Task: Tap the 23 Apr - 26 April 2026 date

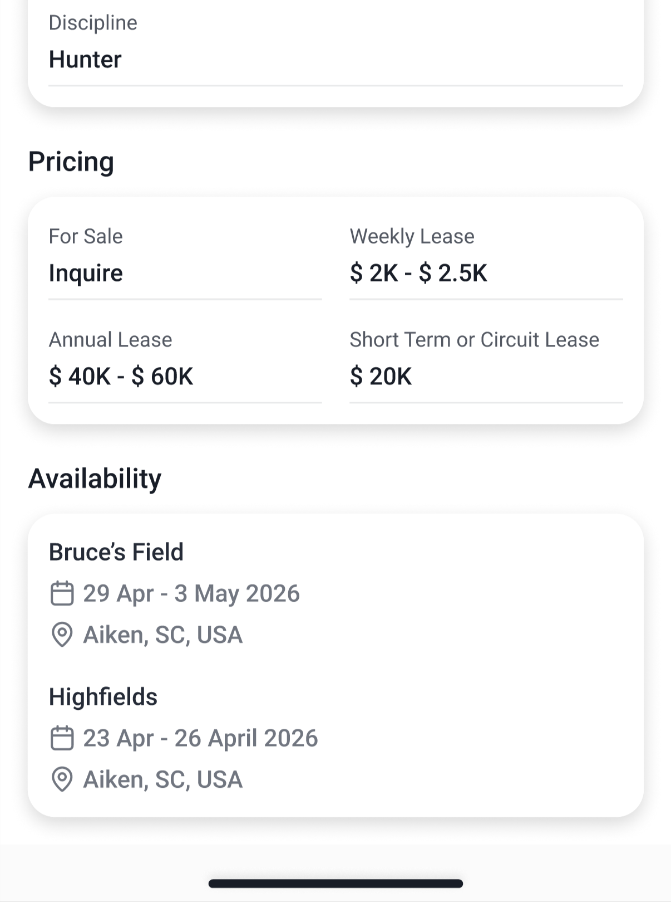Action: click(200, 738)
